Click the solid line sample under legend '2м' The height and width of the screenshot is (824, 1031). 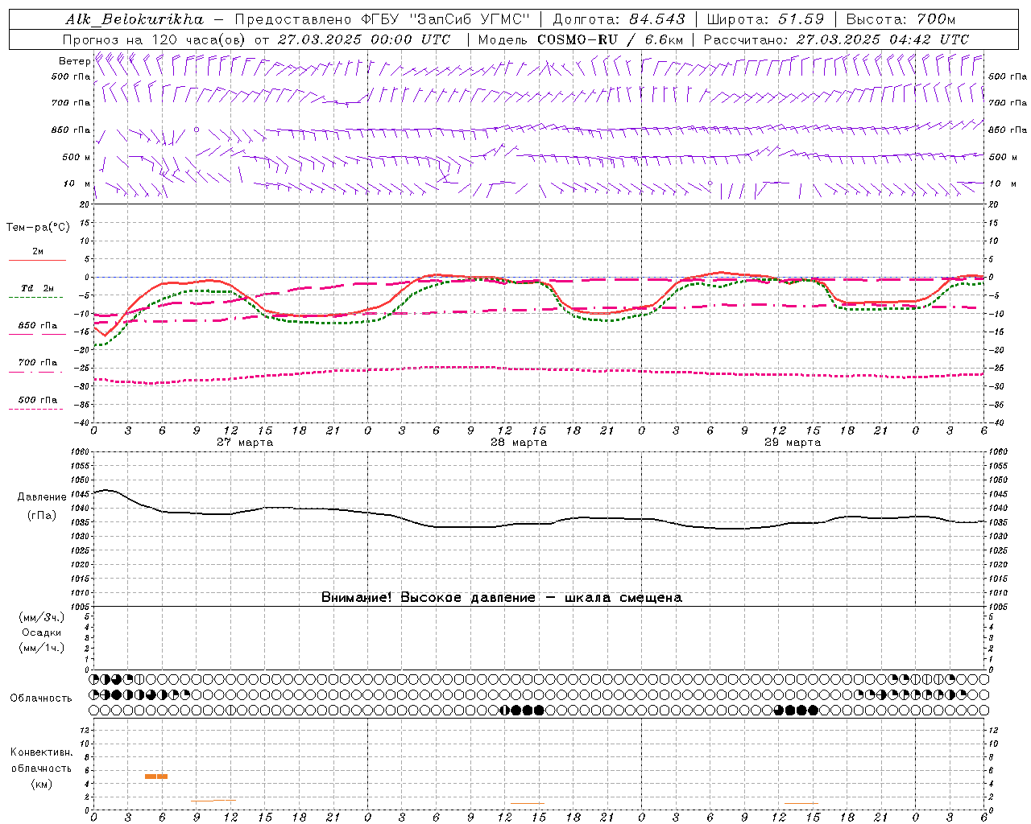36,261
